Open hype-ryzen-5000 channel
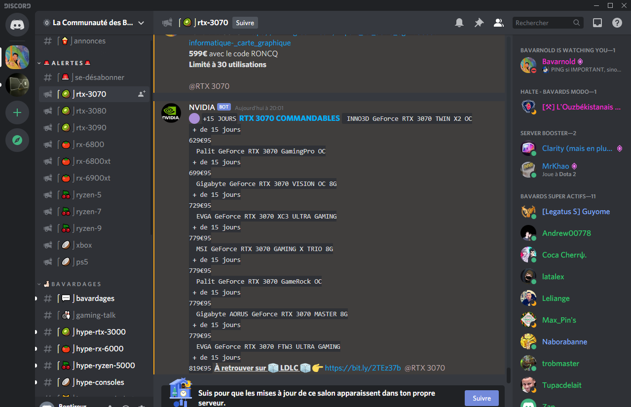 [94, 366]
